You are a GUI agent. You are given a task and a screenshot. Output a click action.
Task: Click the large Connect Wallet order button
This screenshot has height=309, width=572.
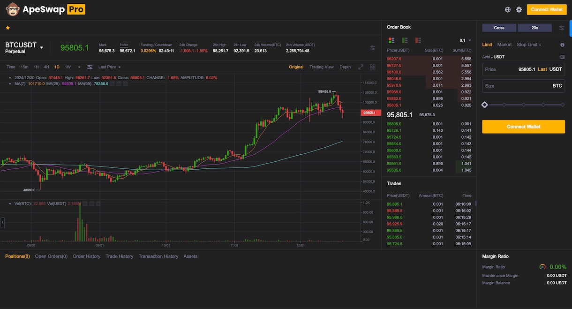[x=524, y=127]
